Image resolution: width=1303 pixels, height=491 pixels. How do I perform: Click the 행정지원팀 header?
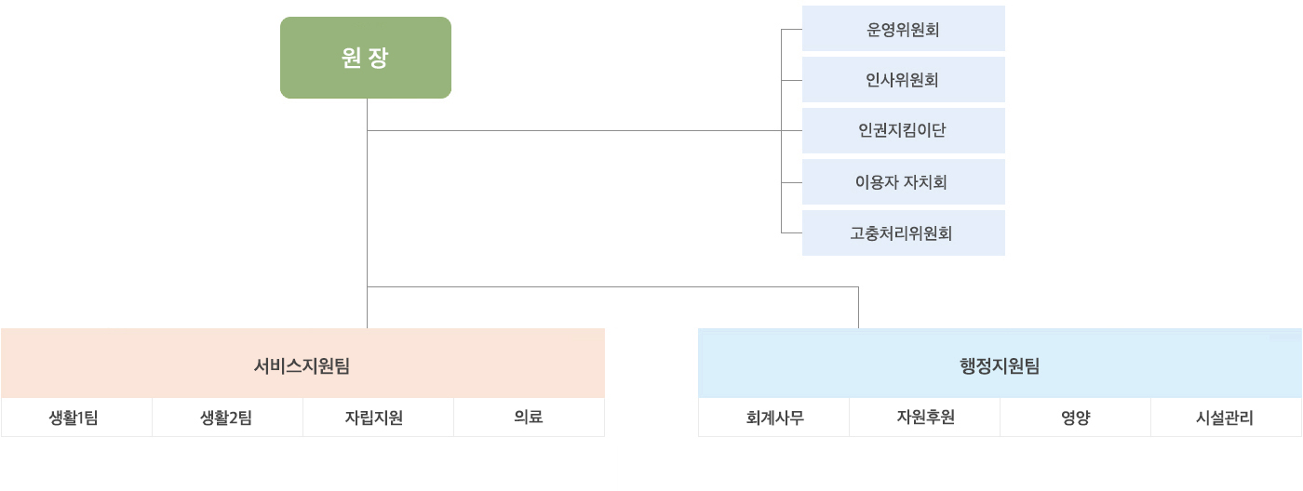tap(1000, 365)
